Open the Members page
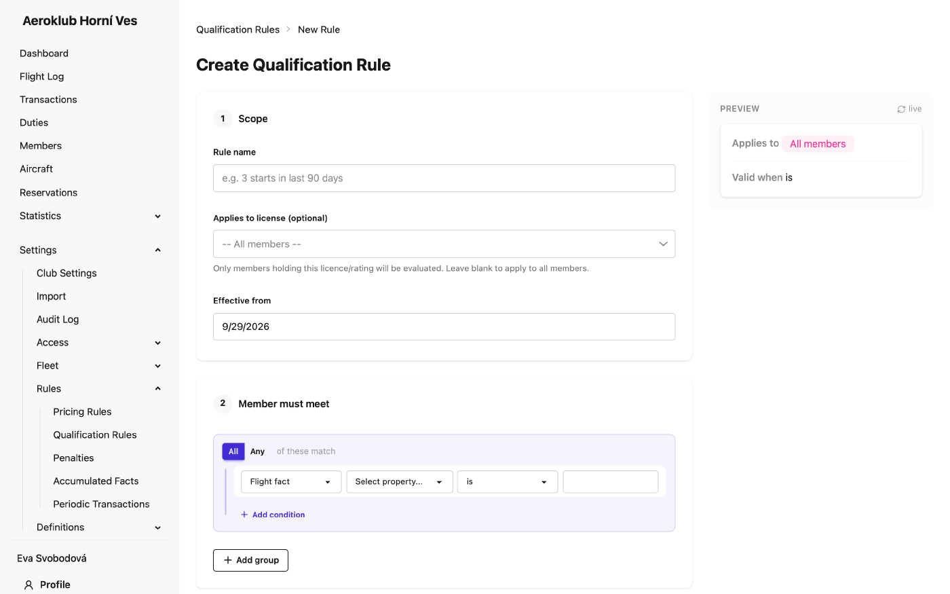The height and width of the screenshot is (594, 950). [x=41, y=146]
